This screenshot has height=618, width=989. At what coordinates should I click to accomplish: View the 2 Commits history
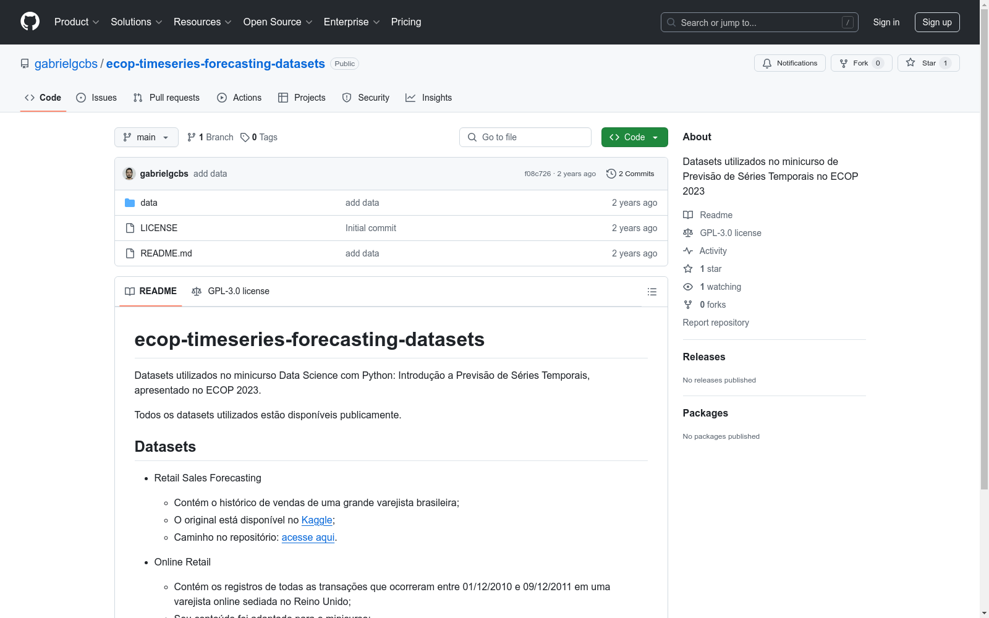click(630, 174)
